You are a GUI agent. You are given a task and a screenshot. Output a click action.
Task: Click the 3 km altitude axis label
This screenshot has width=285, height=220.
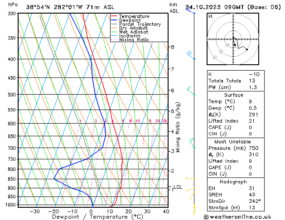tap(173, 151)
